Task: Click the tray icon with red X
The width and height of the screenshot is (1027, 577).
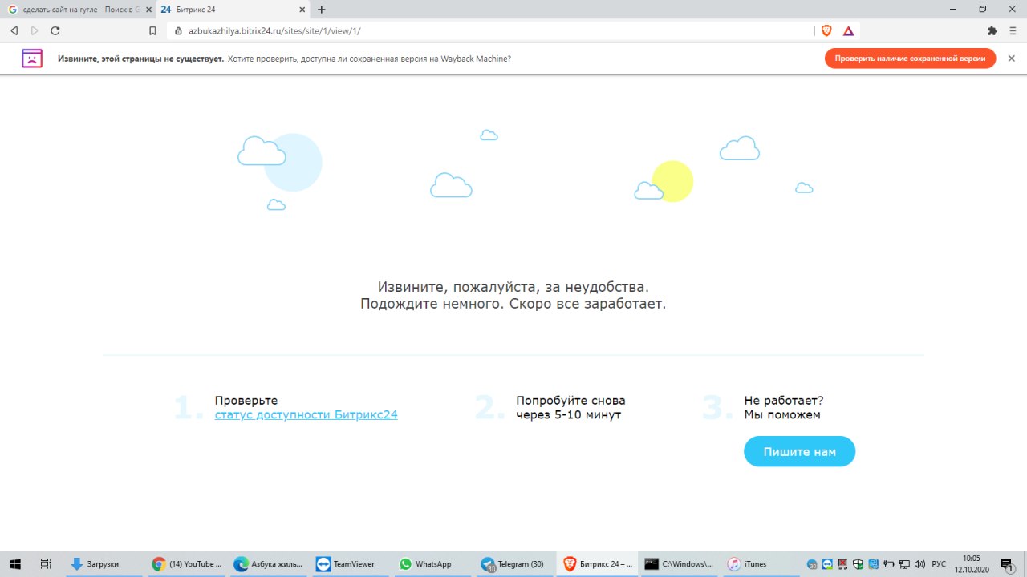Action: pos(842,564)
